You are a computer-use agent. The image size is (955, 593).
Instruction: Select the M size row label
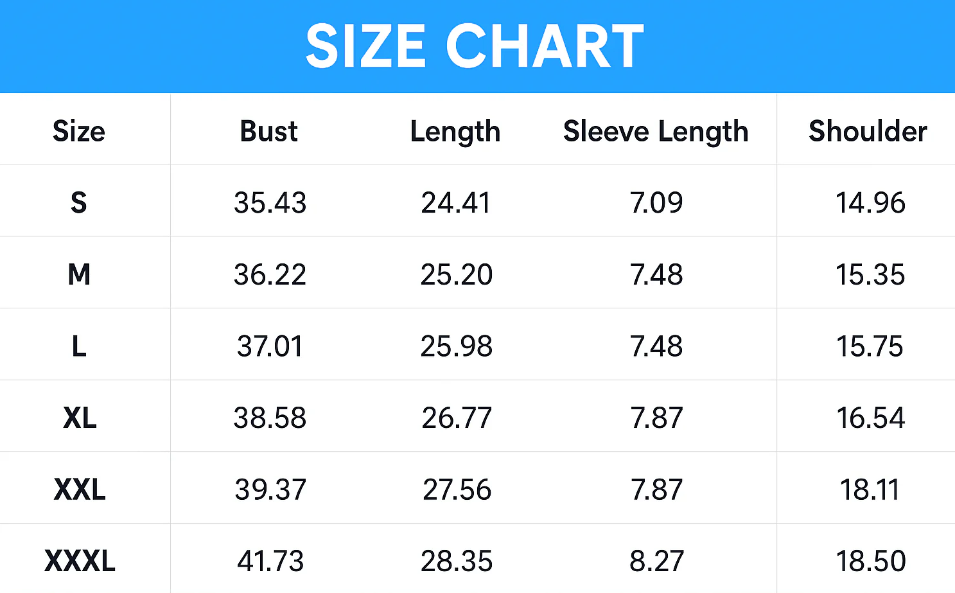(x=79, y=275)
